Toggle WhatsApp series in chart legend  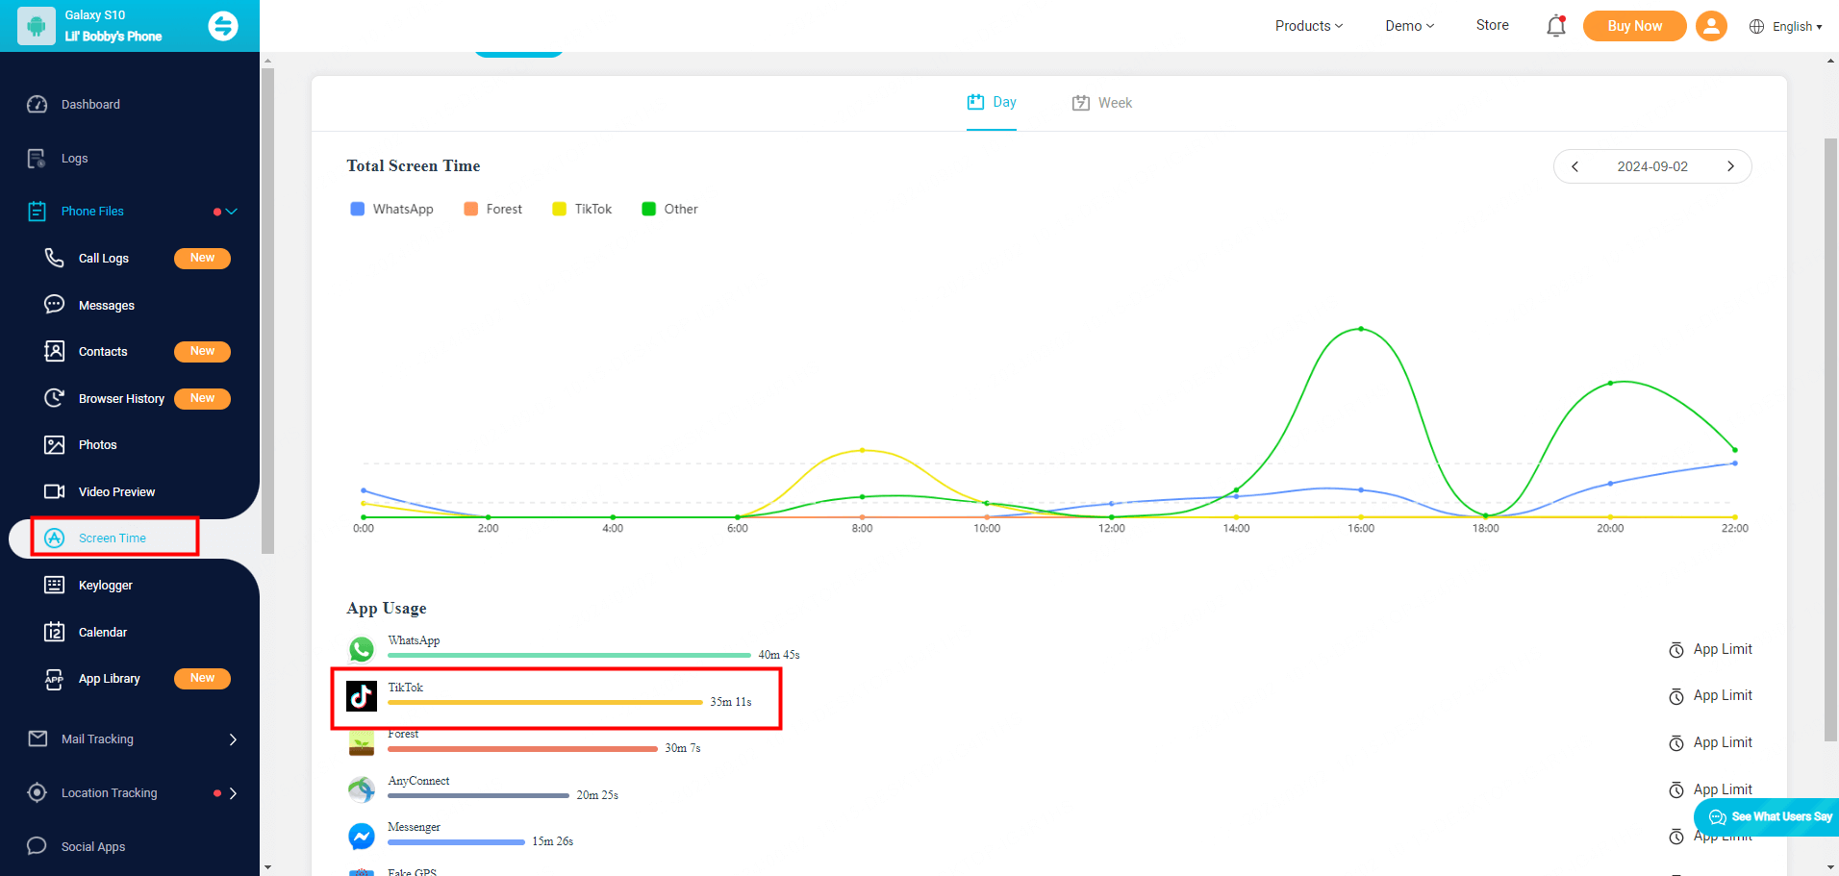(x=391, y=209)
